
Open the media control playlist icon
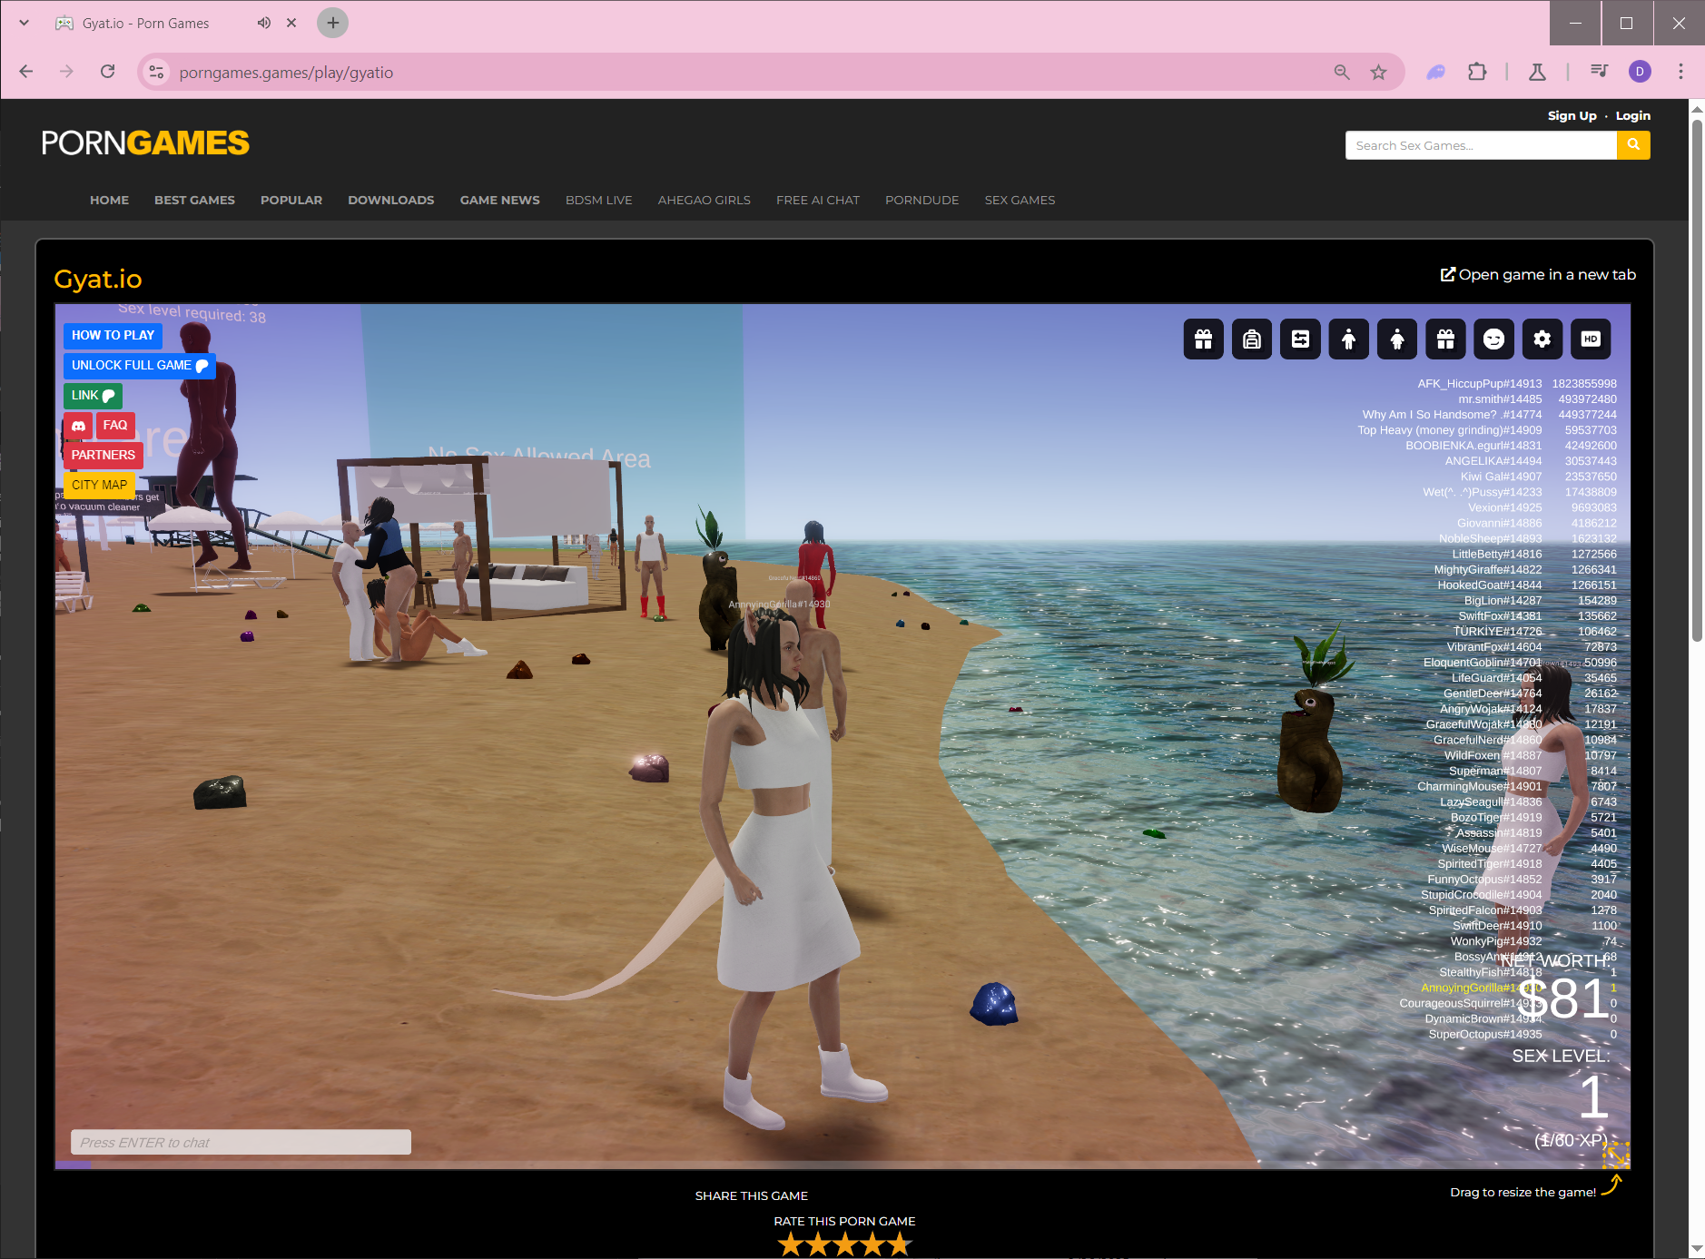1599,72
